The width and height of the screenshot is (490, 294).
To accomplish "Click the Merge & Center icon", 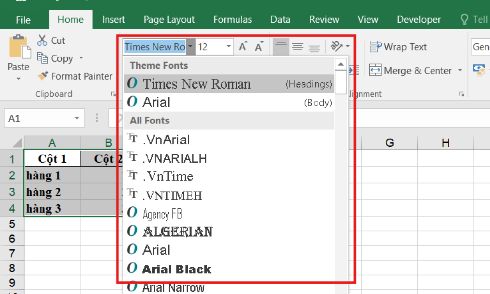I will click(x=375, y=70).
